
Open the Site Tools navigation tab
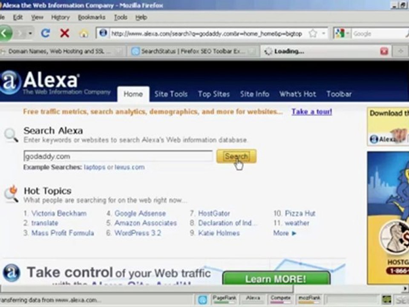pos(171,94)
